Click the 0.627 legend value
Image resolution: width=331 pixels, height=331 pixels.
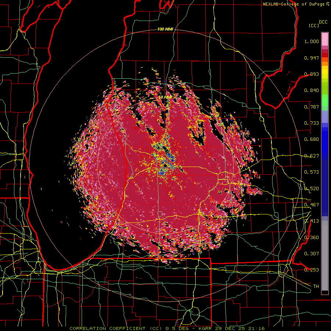312,156
